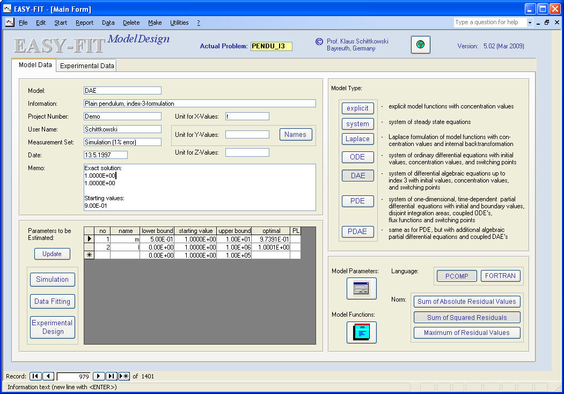Select the DAE model type
This screenshot has height=394, width=564.
point(357,176)
